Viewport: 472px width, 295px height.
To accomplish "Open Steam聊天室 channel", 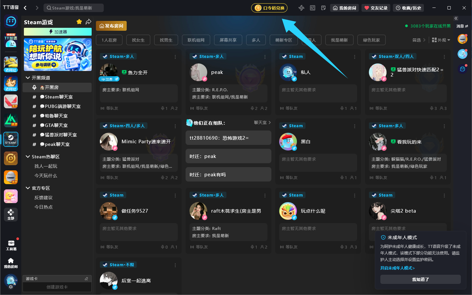I will (x=57, y=97).
